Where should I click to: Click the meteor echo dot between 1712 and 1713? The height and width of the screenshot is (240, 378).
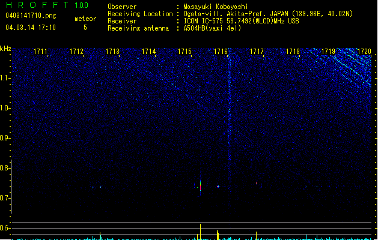coord(100,187)
